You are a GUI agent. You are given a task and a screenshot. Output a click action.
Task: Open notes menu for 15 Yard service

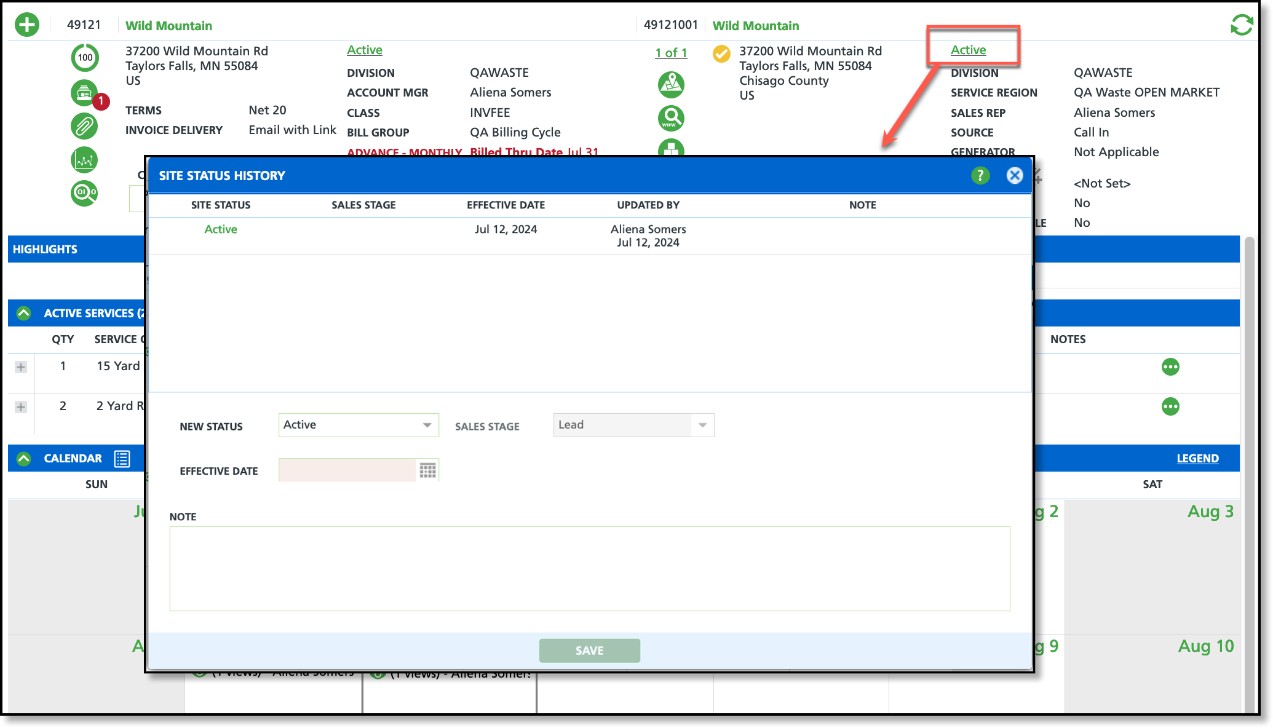[1170, 367]
